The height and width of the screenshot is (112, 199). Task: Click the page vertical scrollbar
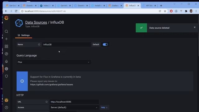point(198,35)
